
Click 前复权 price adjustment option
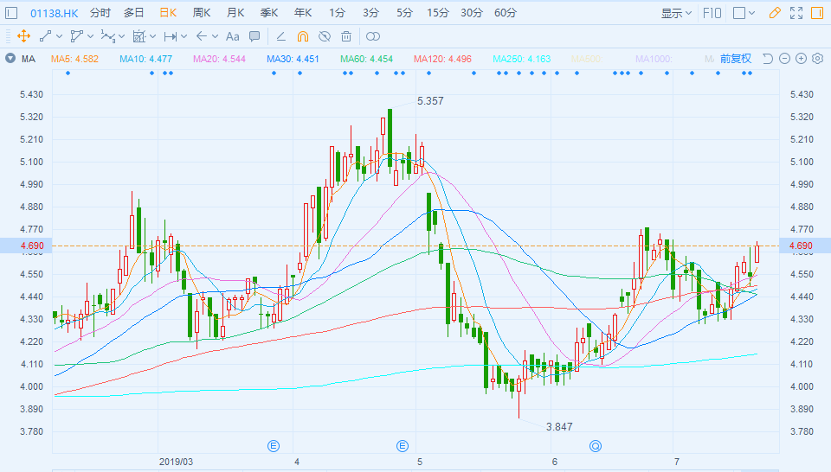point(736,59)
